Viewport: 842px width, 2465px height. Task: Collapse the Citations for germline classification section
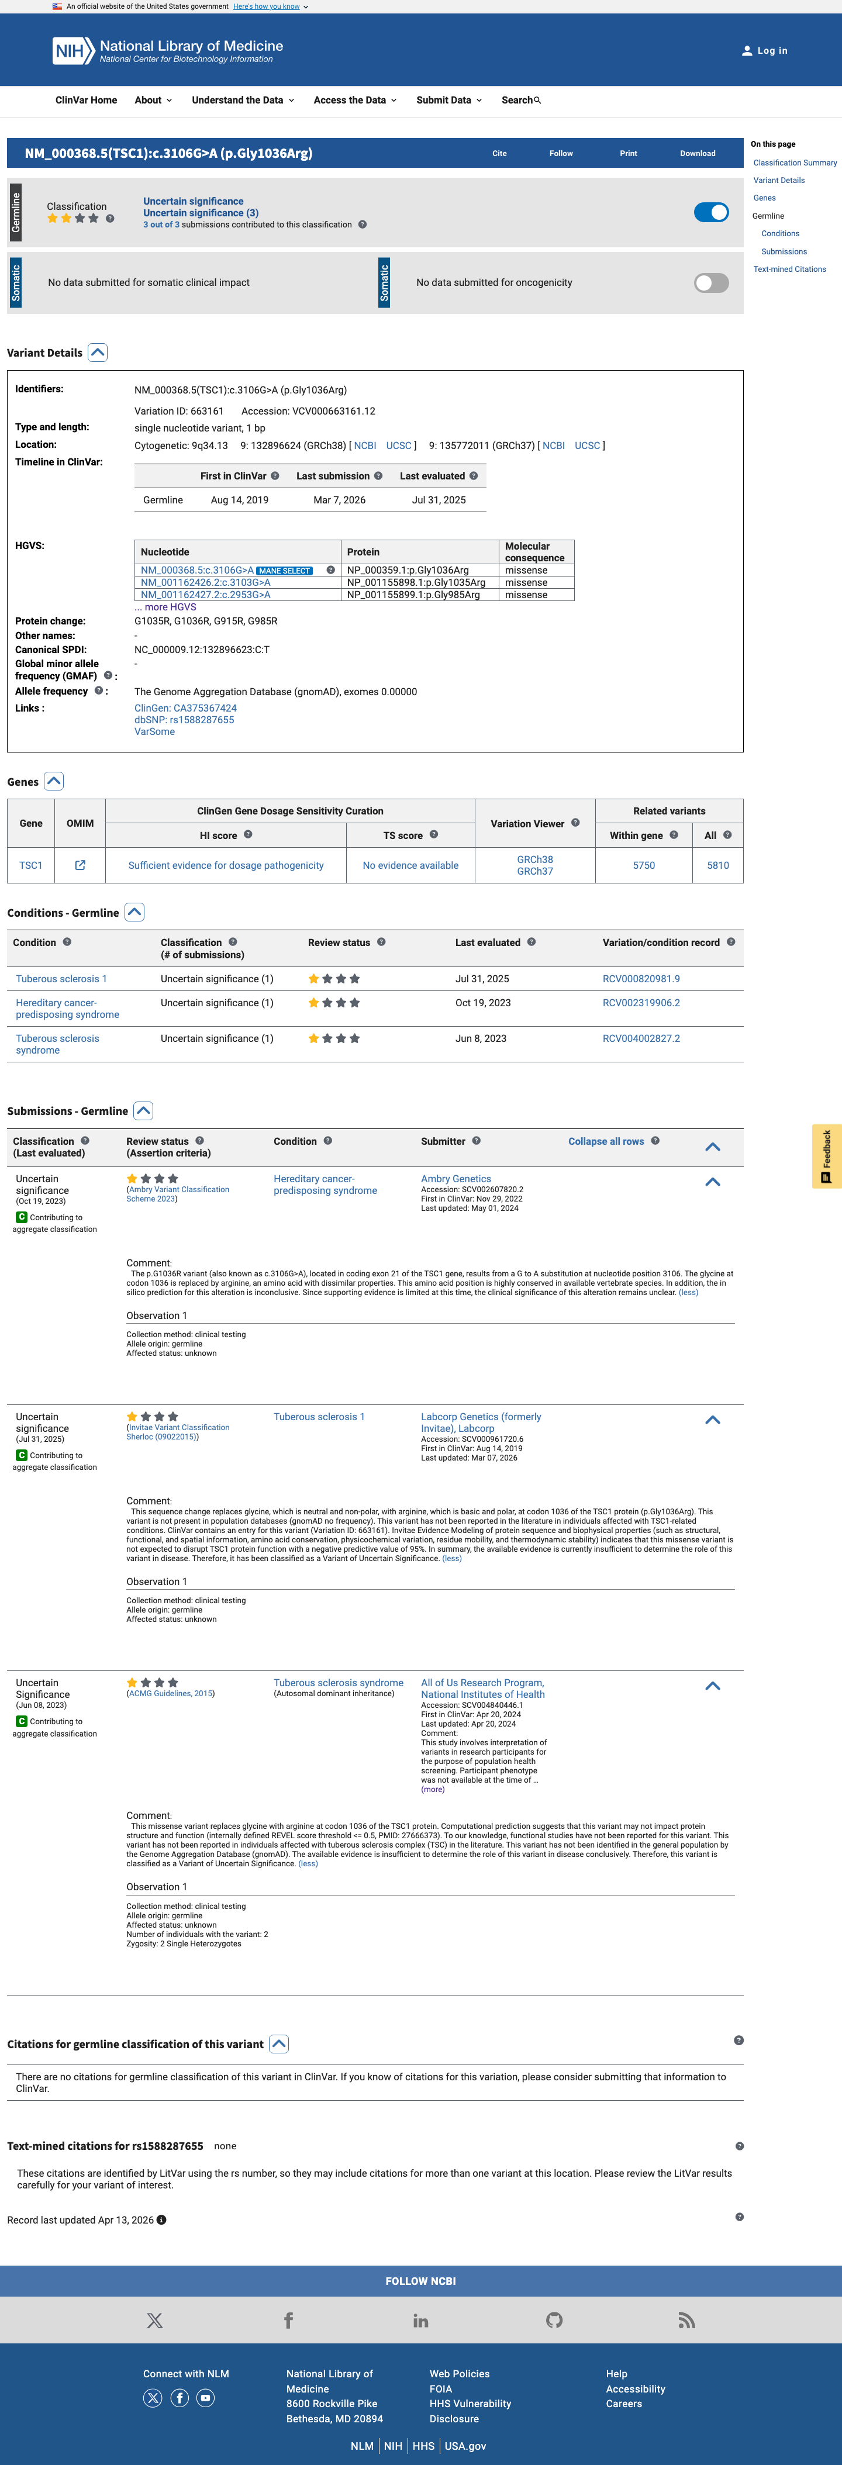(279, 2044)
